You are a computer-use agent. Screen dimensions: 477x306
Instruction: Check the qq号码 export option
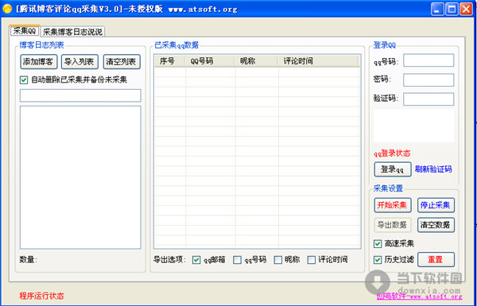pyautogui.click(x=237, y=260)
